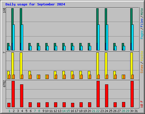Click the red KB bar for day 28
Screen dimensions: 145x114
pyautogui.click(x=123, y=105)
